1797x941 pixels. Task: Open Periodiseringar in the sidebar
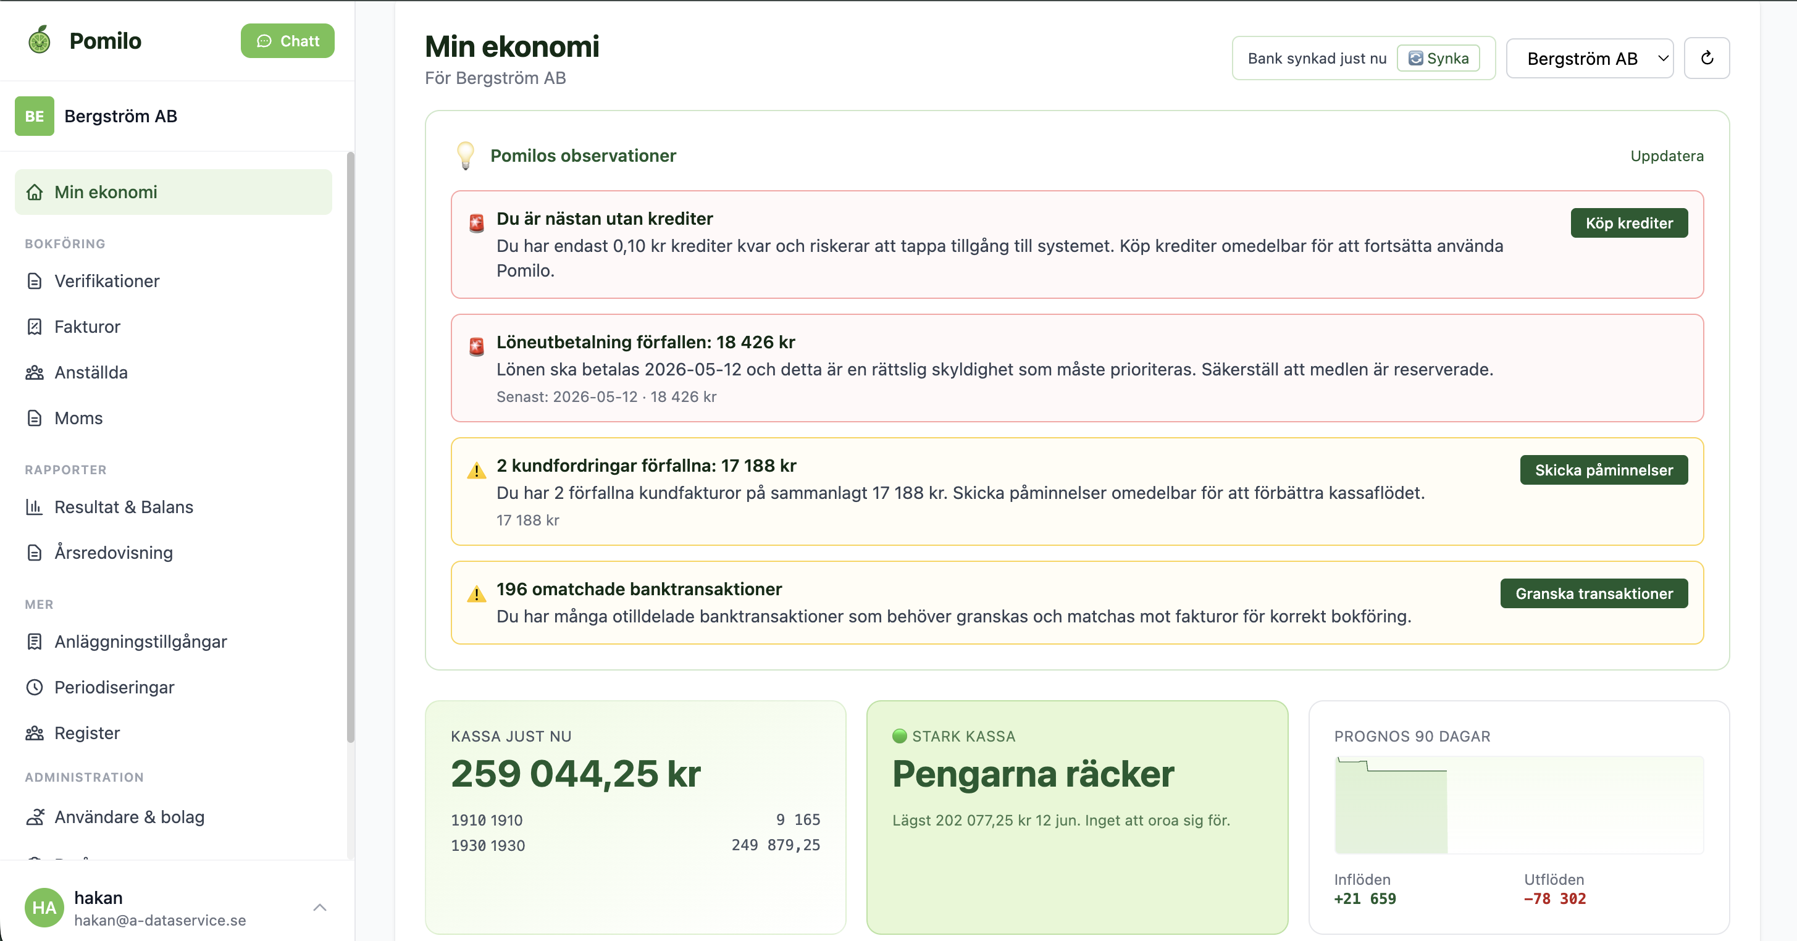click(114, 687)
